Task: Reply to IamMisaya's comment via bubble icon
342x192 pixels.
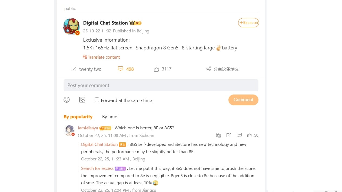Action: pyautogui.click(x=239, y=135)
